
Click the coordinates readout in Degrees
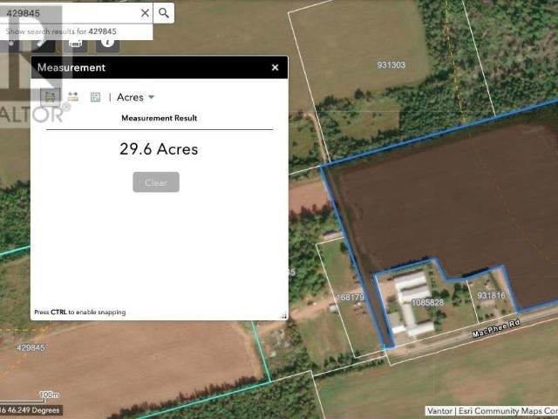(x=31, y=410)
